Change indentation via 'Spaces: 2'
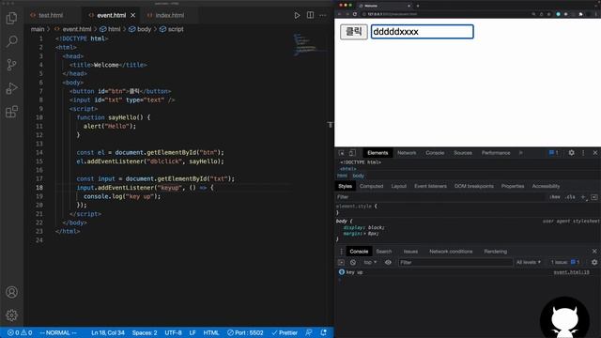The image size is (601, 338). pos(145,332)
